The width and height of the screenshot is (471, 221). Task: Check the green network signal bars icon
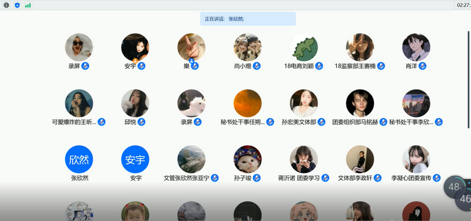pos(28,5)
